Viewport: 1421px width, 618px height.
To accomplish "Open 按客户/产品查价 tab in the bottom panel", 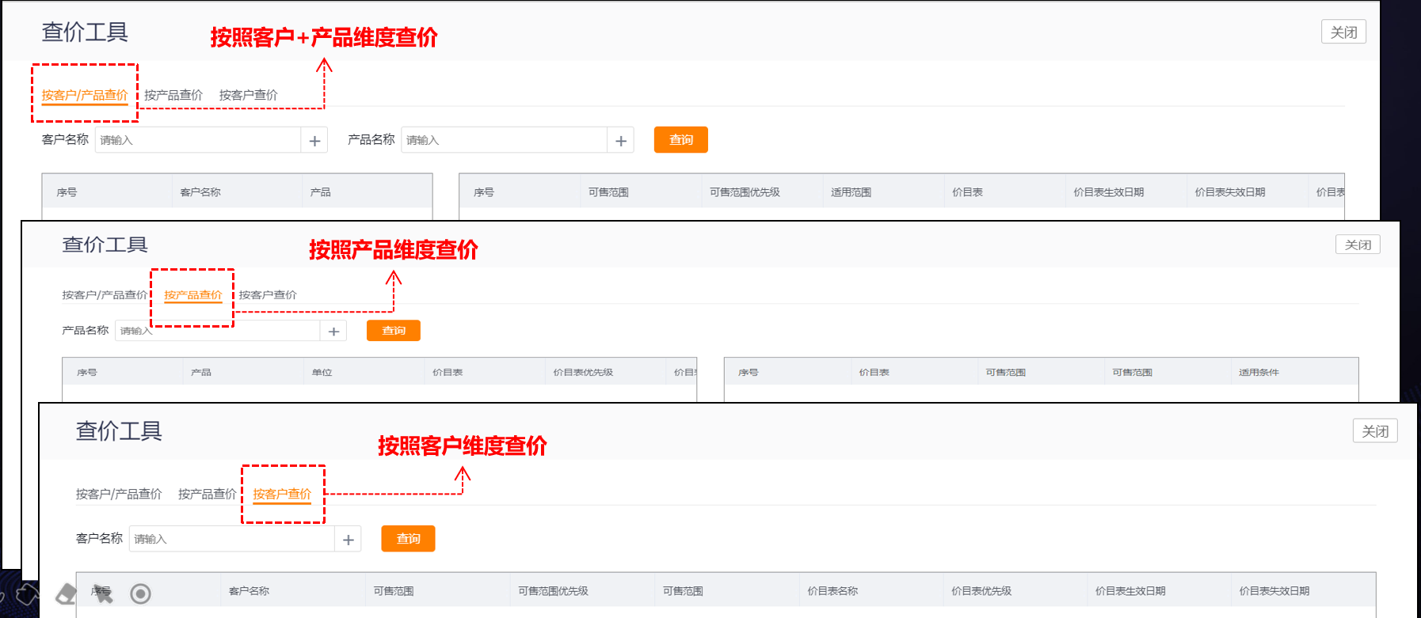I will [x=119, y=494].
